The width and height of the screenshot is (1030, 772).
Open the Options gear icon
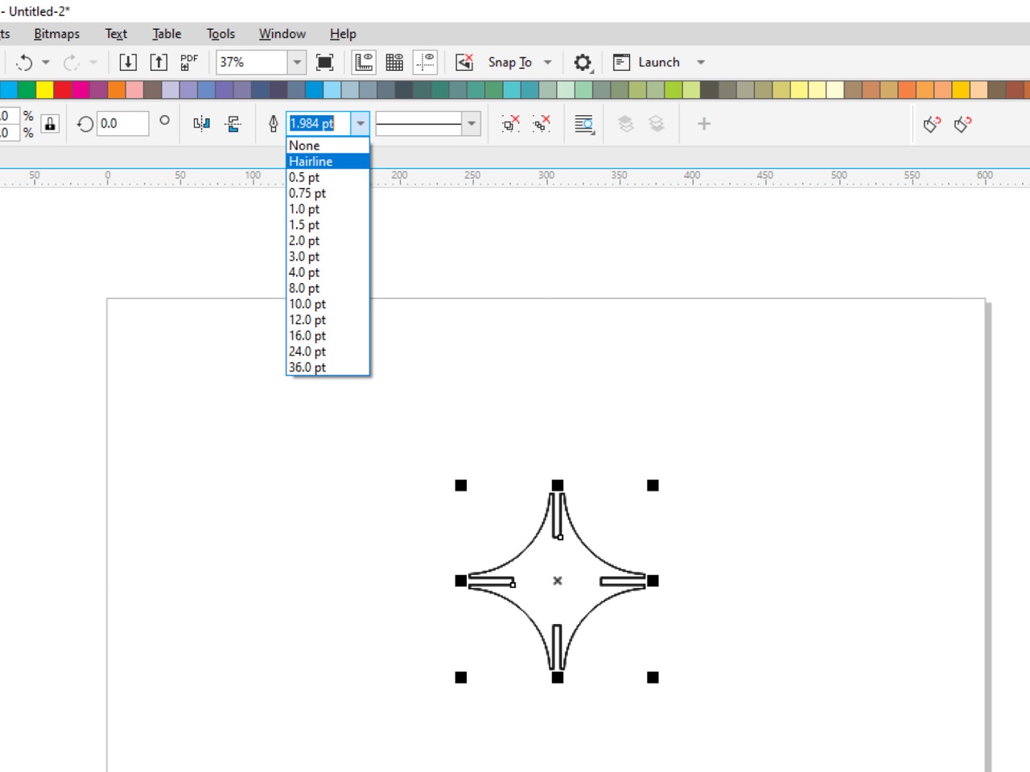click(583, 63)
